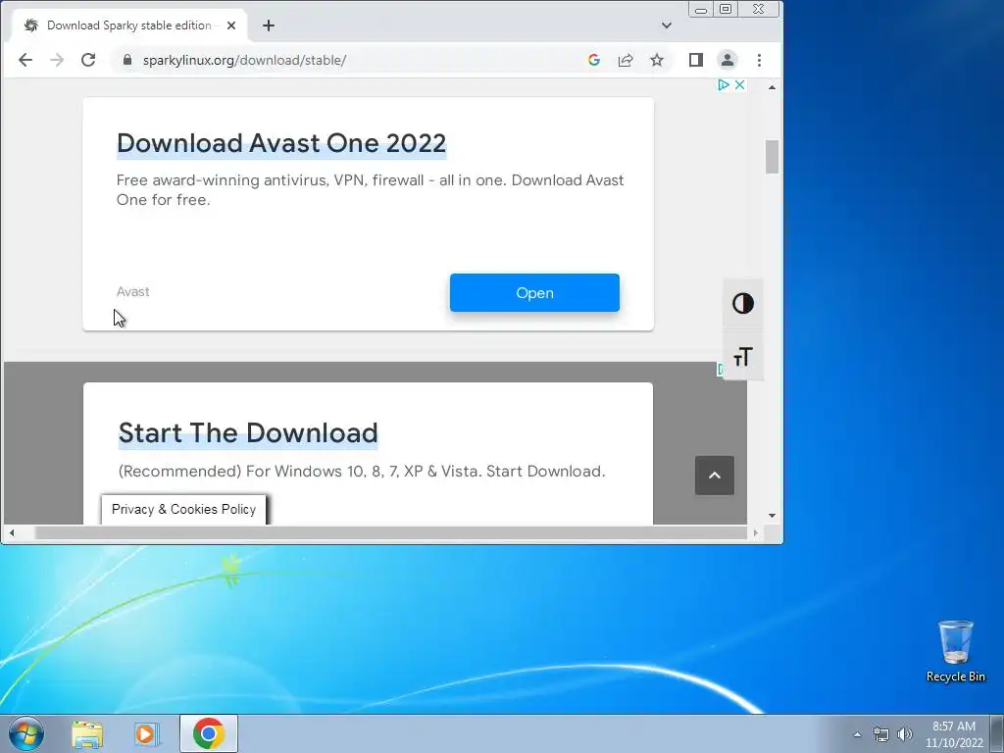Open the taskbar clock and date

pyautogui.click(x=953, y=734)
